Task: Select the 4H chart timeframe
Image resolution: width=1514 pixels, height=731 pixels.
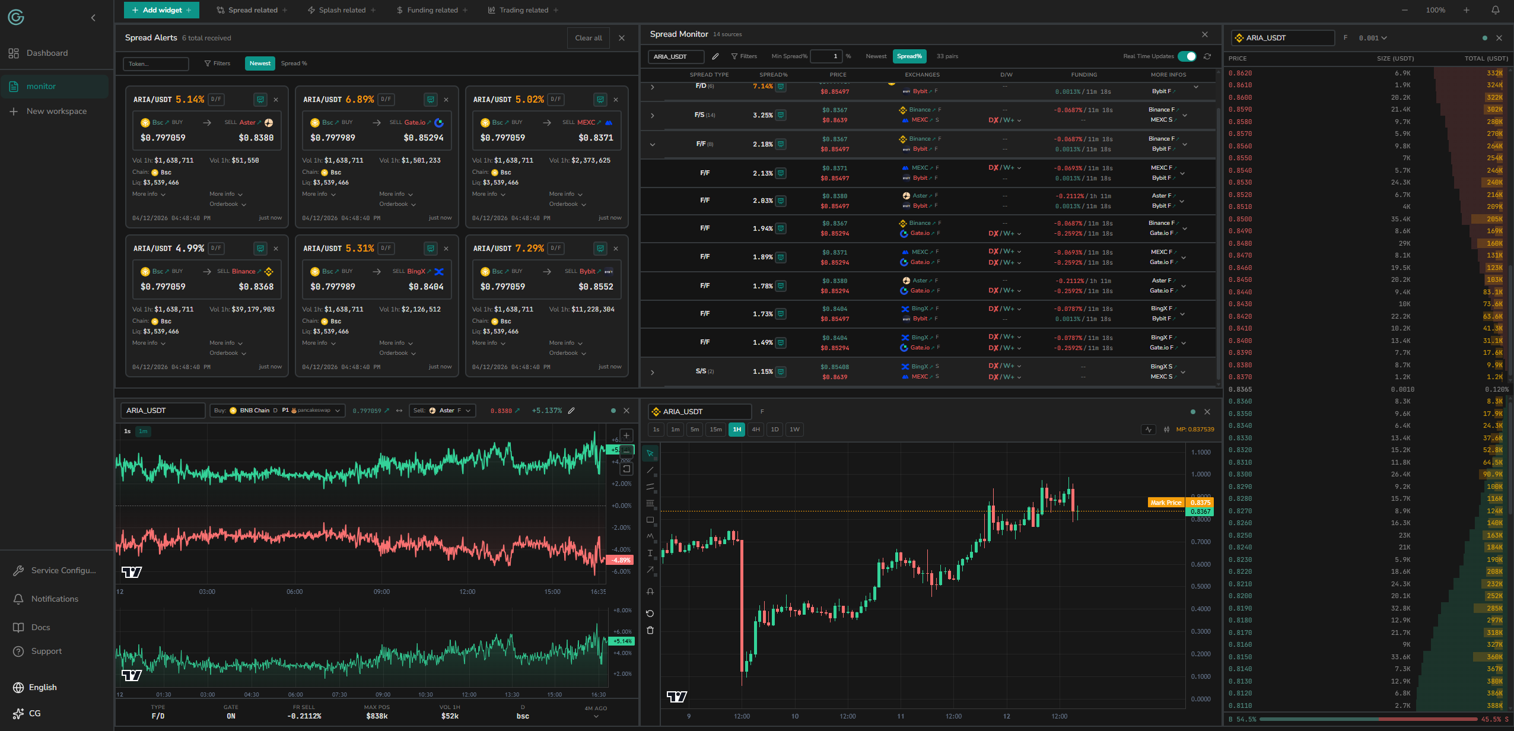Action: [755, 430]
